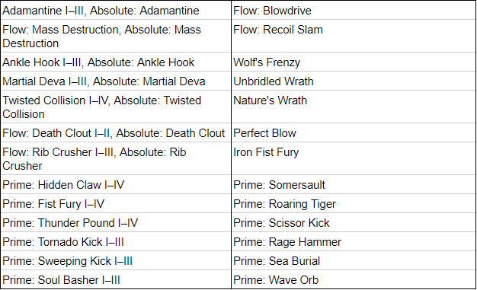
Task: Click Flow: Rib Crusher I–III cell
Action: coord(116,158)
